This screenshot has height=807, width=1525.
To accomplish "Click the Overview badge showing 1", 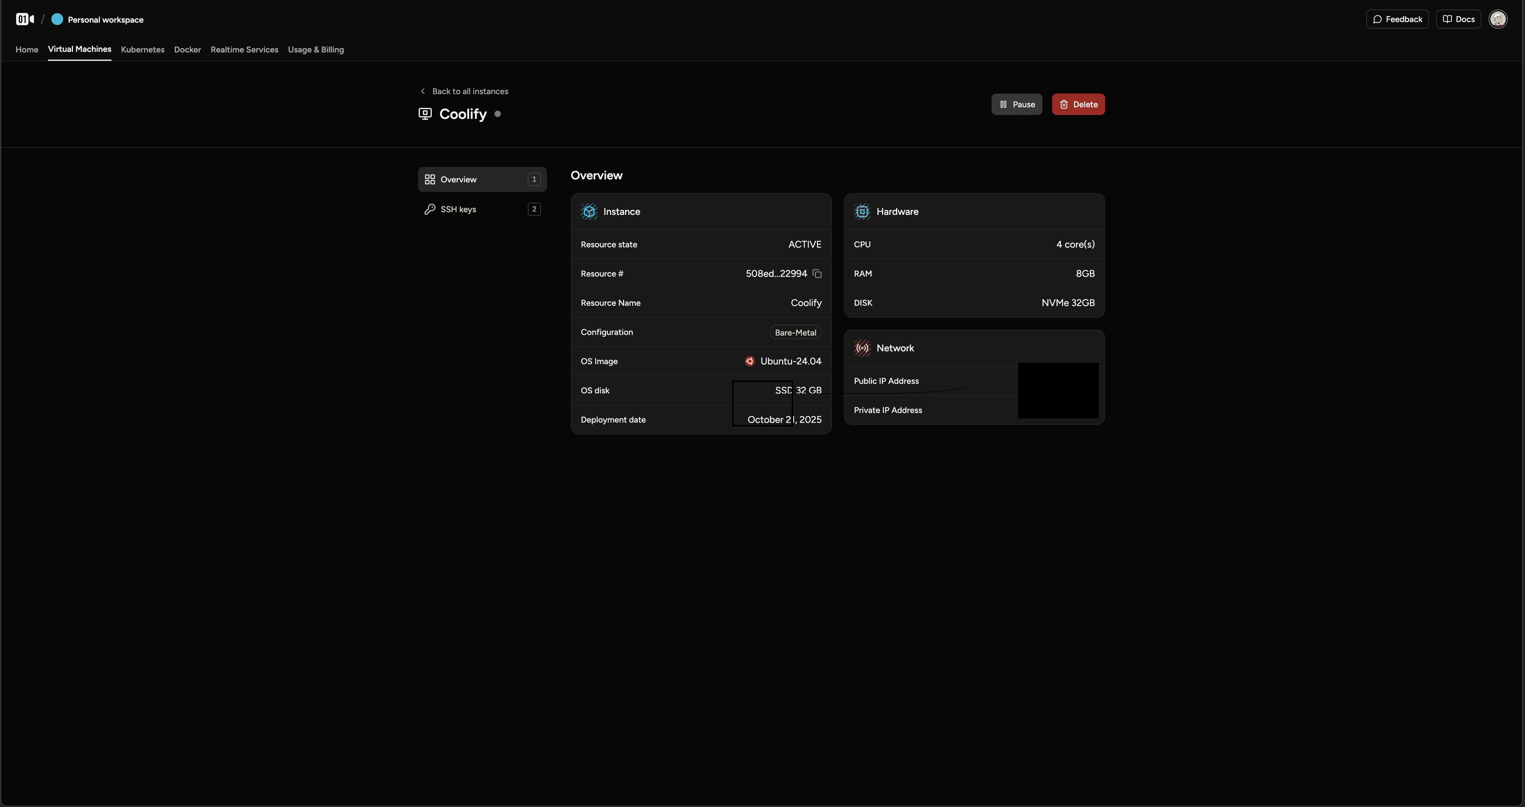I will point(534,179).
